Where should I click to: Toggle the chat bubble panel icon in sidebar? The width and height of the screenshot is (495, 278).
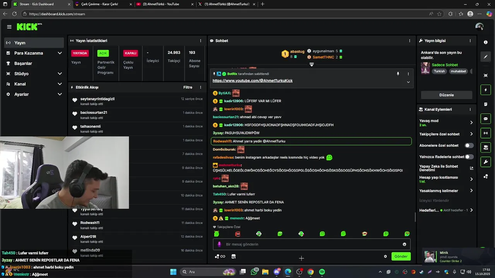(x=486, y=119)
